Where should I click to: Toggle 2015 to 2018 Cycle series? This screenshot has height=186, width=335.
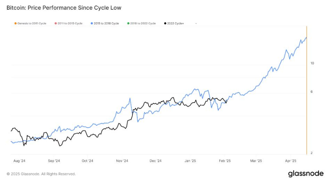coord(105,23)
